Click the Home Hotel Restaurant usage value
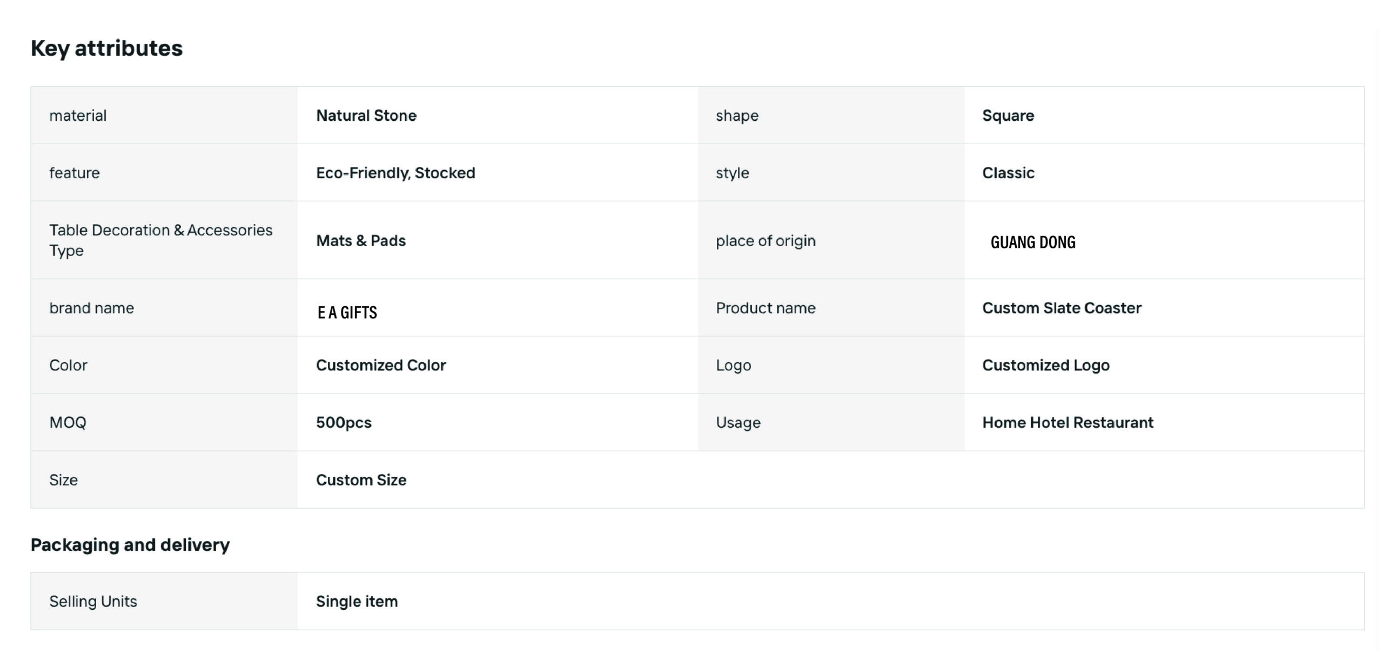Image resolution: width=1383 pixels, height=669 pixels. click(x=1068, y=423)
